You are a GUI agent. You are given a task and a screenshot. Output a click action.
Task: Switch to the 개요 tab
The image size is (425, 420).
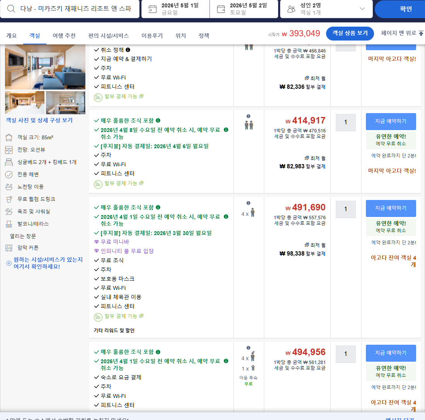tap(11, 36)
